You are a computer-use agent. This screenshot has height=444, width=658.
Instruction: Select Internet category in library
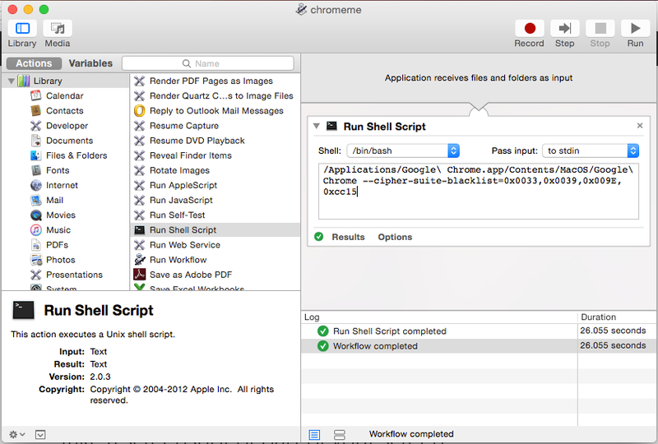tap(62, 185)
